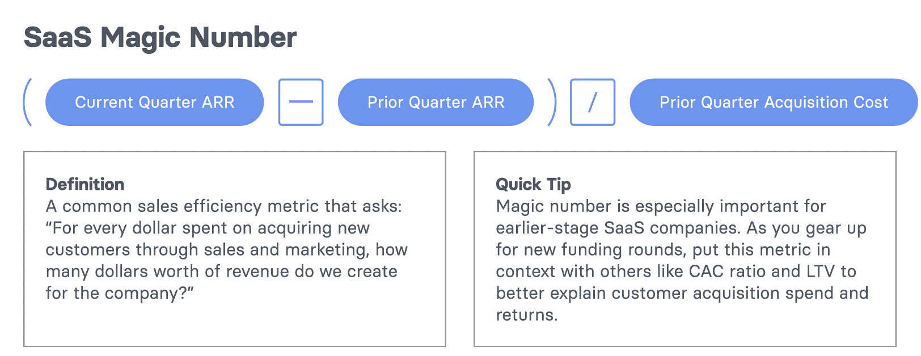
Task: Click the line starting 'A common sales efficiency'
Action: point(223,206)
